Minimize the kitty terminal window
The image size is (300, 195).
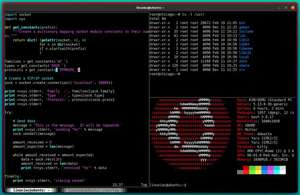click(x=279, y=8)
